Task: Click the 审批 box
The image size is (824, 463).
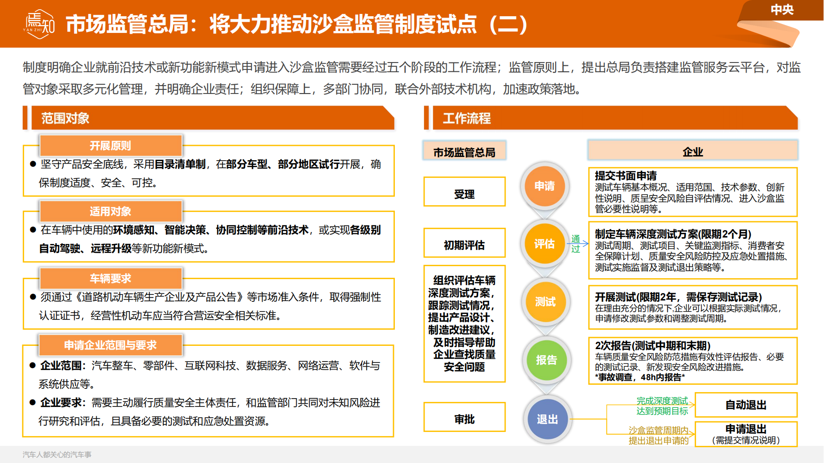Action: (x=464, y=417)
